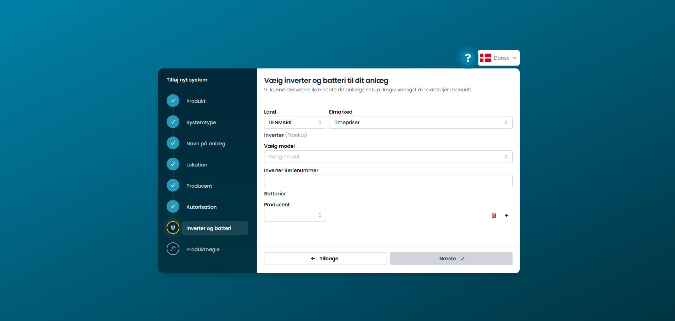Click the "Inverter Serienummer" field label
Image resolution: width=675 pixels, height=321 pixels.
[x=291, y=170]
